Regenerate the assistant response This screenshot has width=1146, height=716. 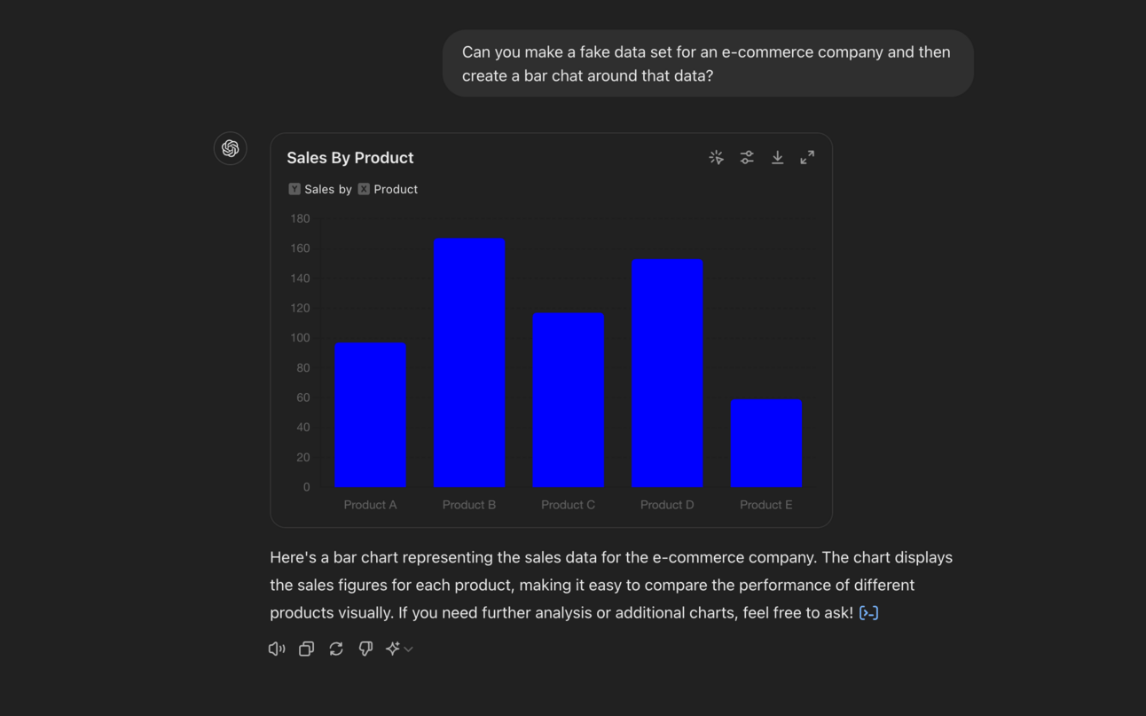pyautogui.click(x=336, y=649)
